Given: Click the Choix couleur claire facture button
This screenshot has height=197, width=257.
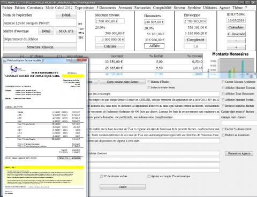Looking at the screenshot, I should pos(123,82).
